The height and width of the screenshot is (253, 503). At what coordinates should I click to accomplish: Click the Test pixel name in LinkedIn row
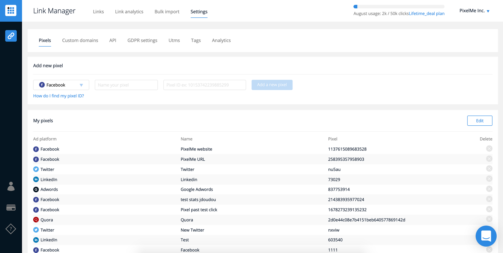[x=185, y=240]
